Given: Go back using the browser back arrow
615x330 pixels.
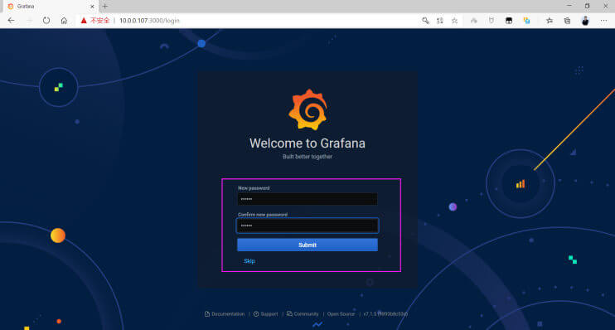Looking at the screenshot, I should (11, 21).
